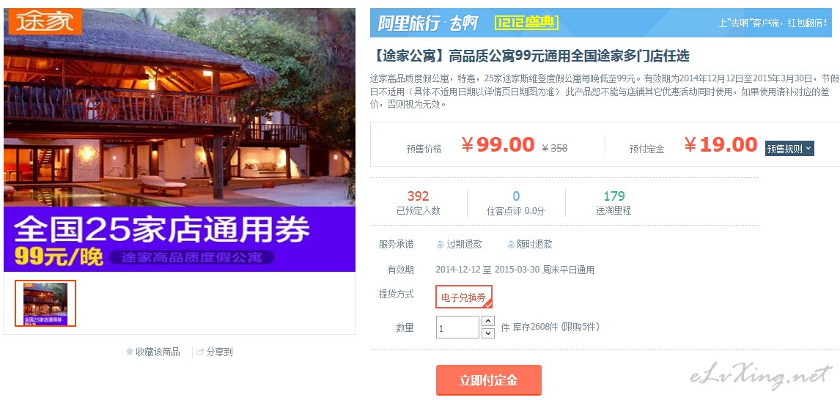Viewport: 840px width, 400px height.
Task: Click the 1212盛典 promotion badge
Action: (526, 23)
